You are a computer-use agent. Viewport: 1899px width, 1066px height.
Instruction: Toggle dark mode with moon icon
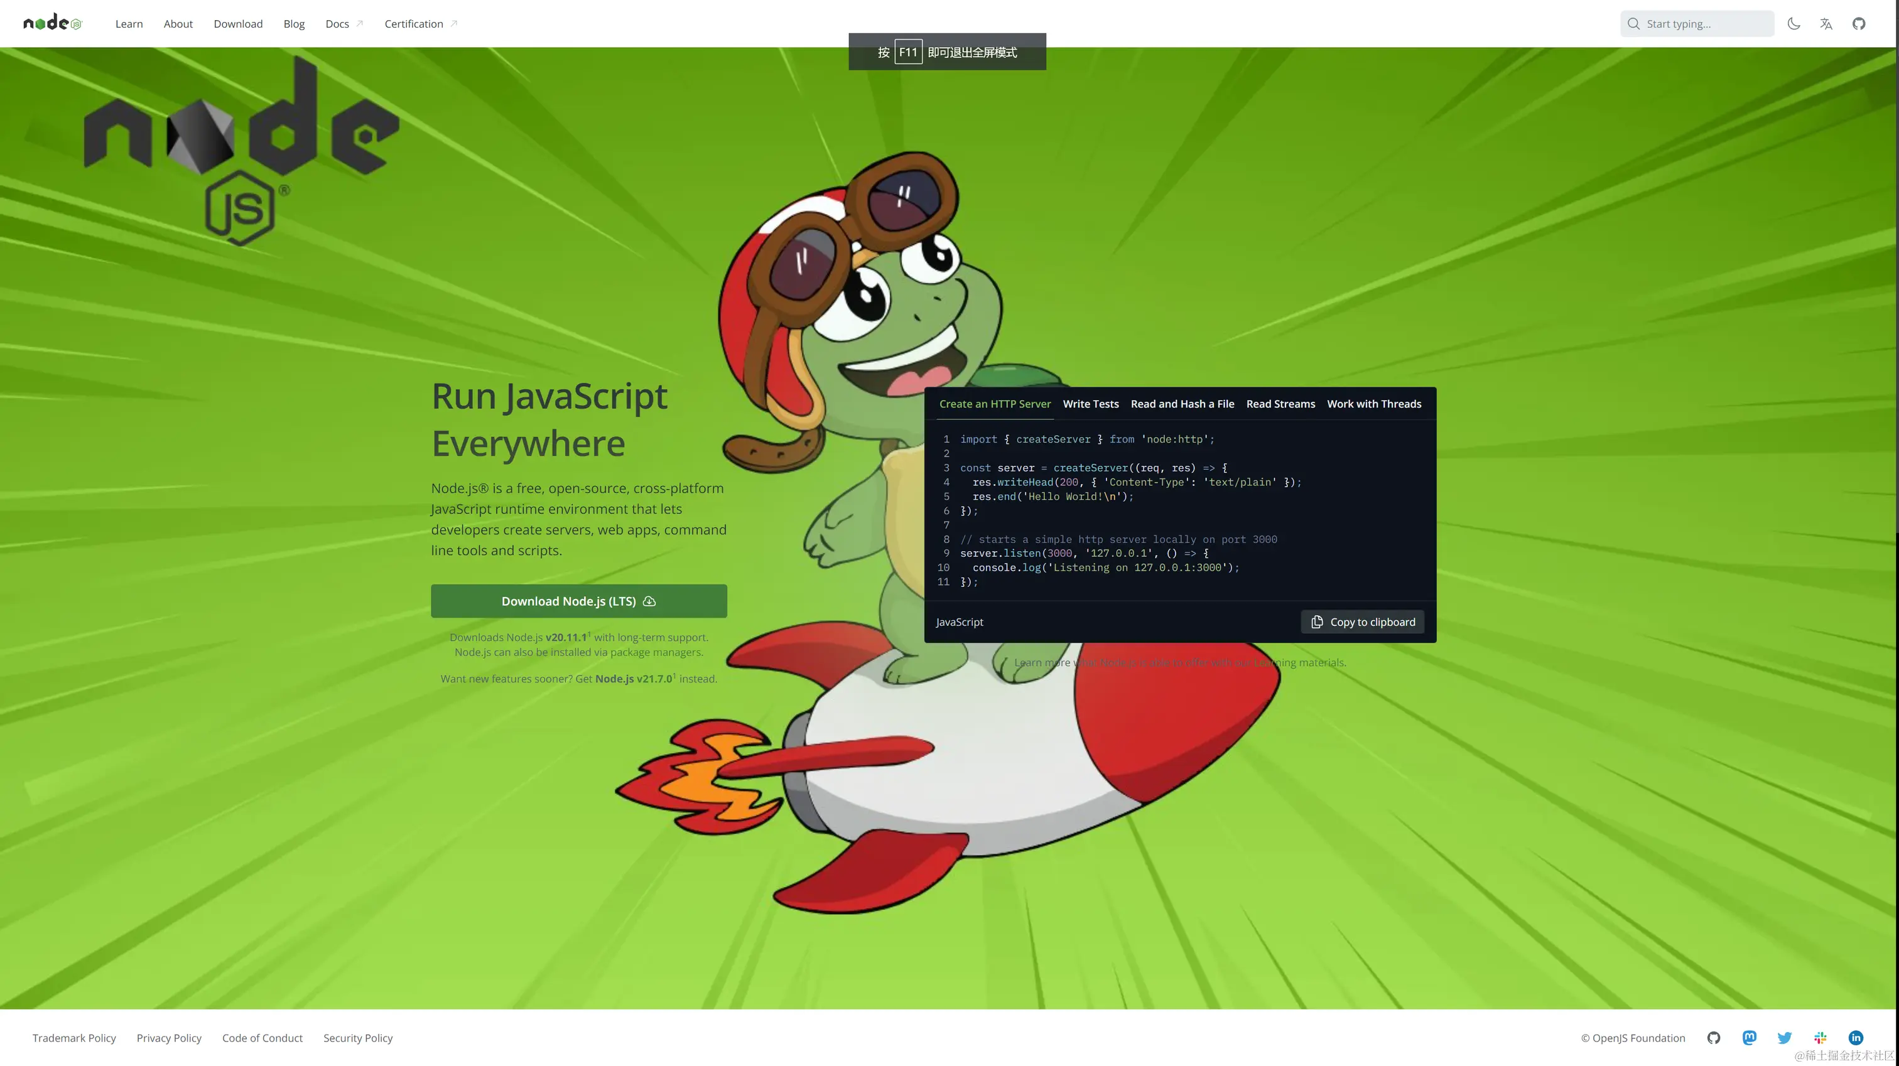coord(1793,24)
